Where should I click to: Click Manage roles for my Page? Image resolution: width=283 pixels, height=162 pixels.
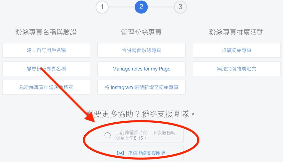tap(141, 69)
